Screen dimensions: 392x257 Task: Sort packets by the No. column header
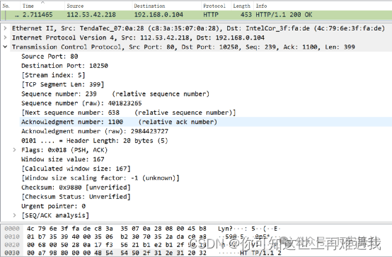click(6, 6)
